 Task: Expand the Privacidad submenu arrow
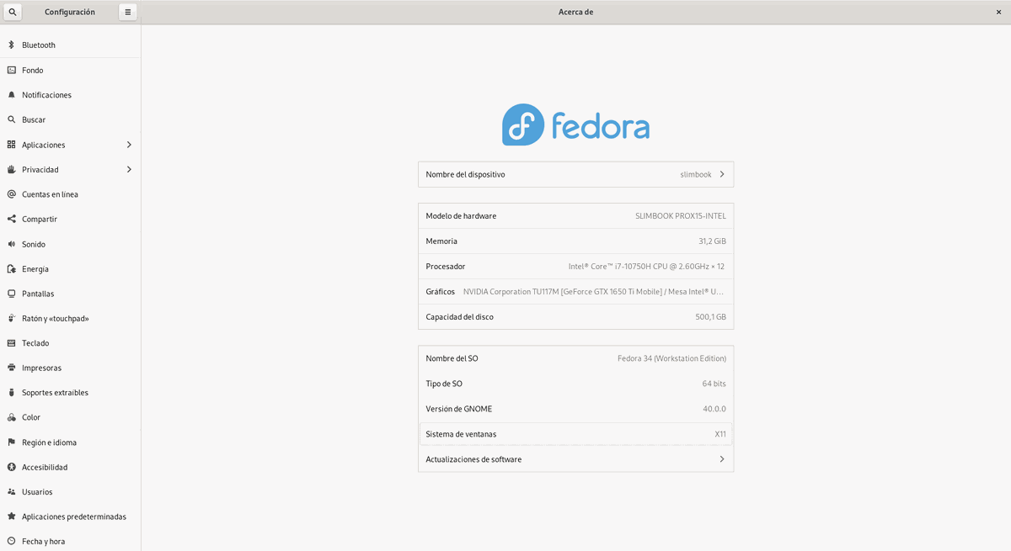click(129, 170)
